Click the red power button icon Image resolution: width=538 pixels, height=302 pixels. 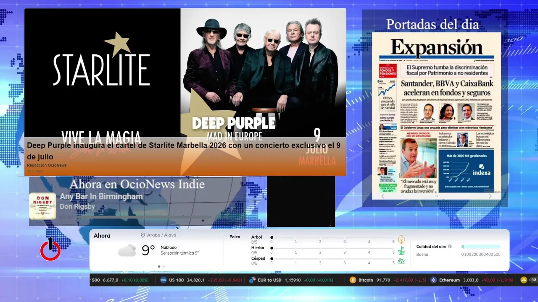click(50, 250)
